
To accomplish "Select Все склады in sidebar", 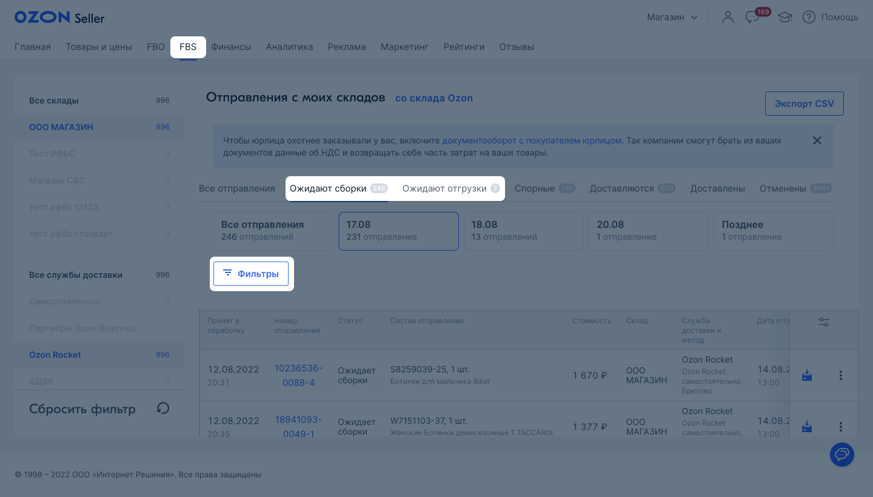I will pos(99,100).
